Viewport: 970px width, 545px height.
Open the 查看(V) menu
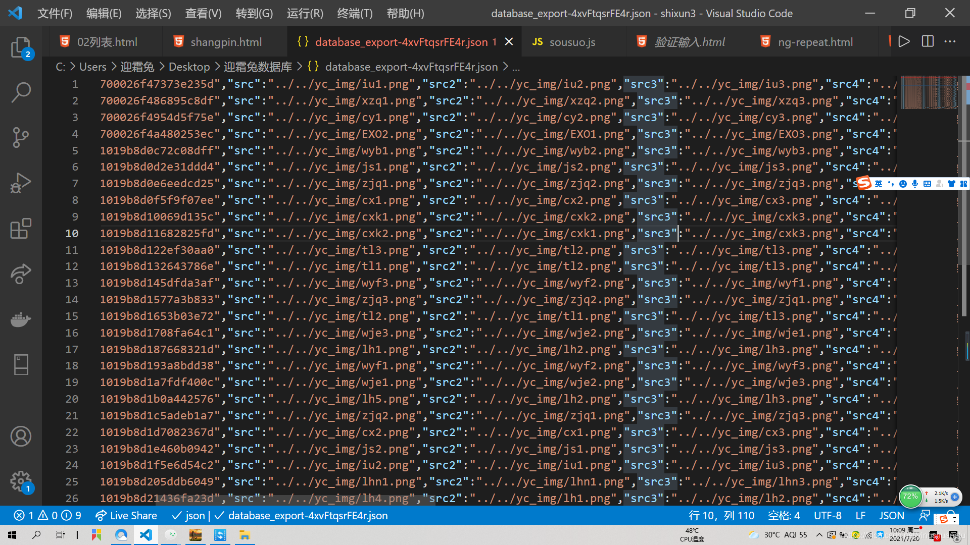[204, 14]
